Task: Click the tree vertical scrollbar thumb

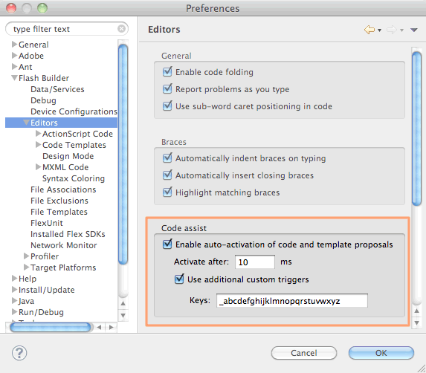Action: tap(123, 154)
